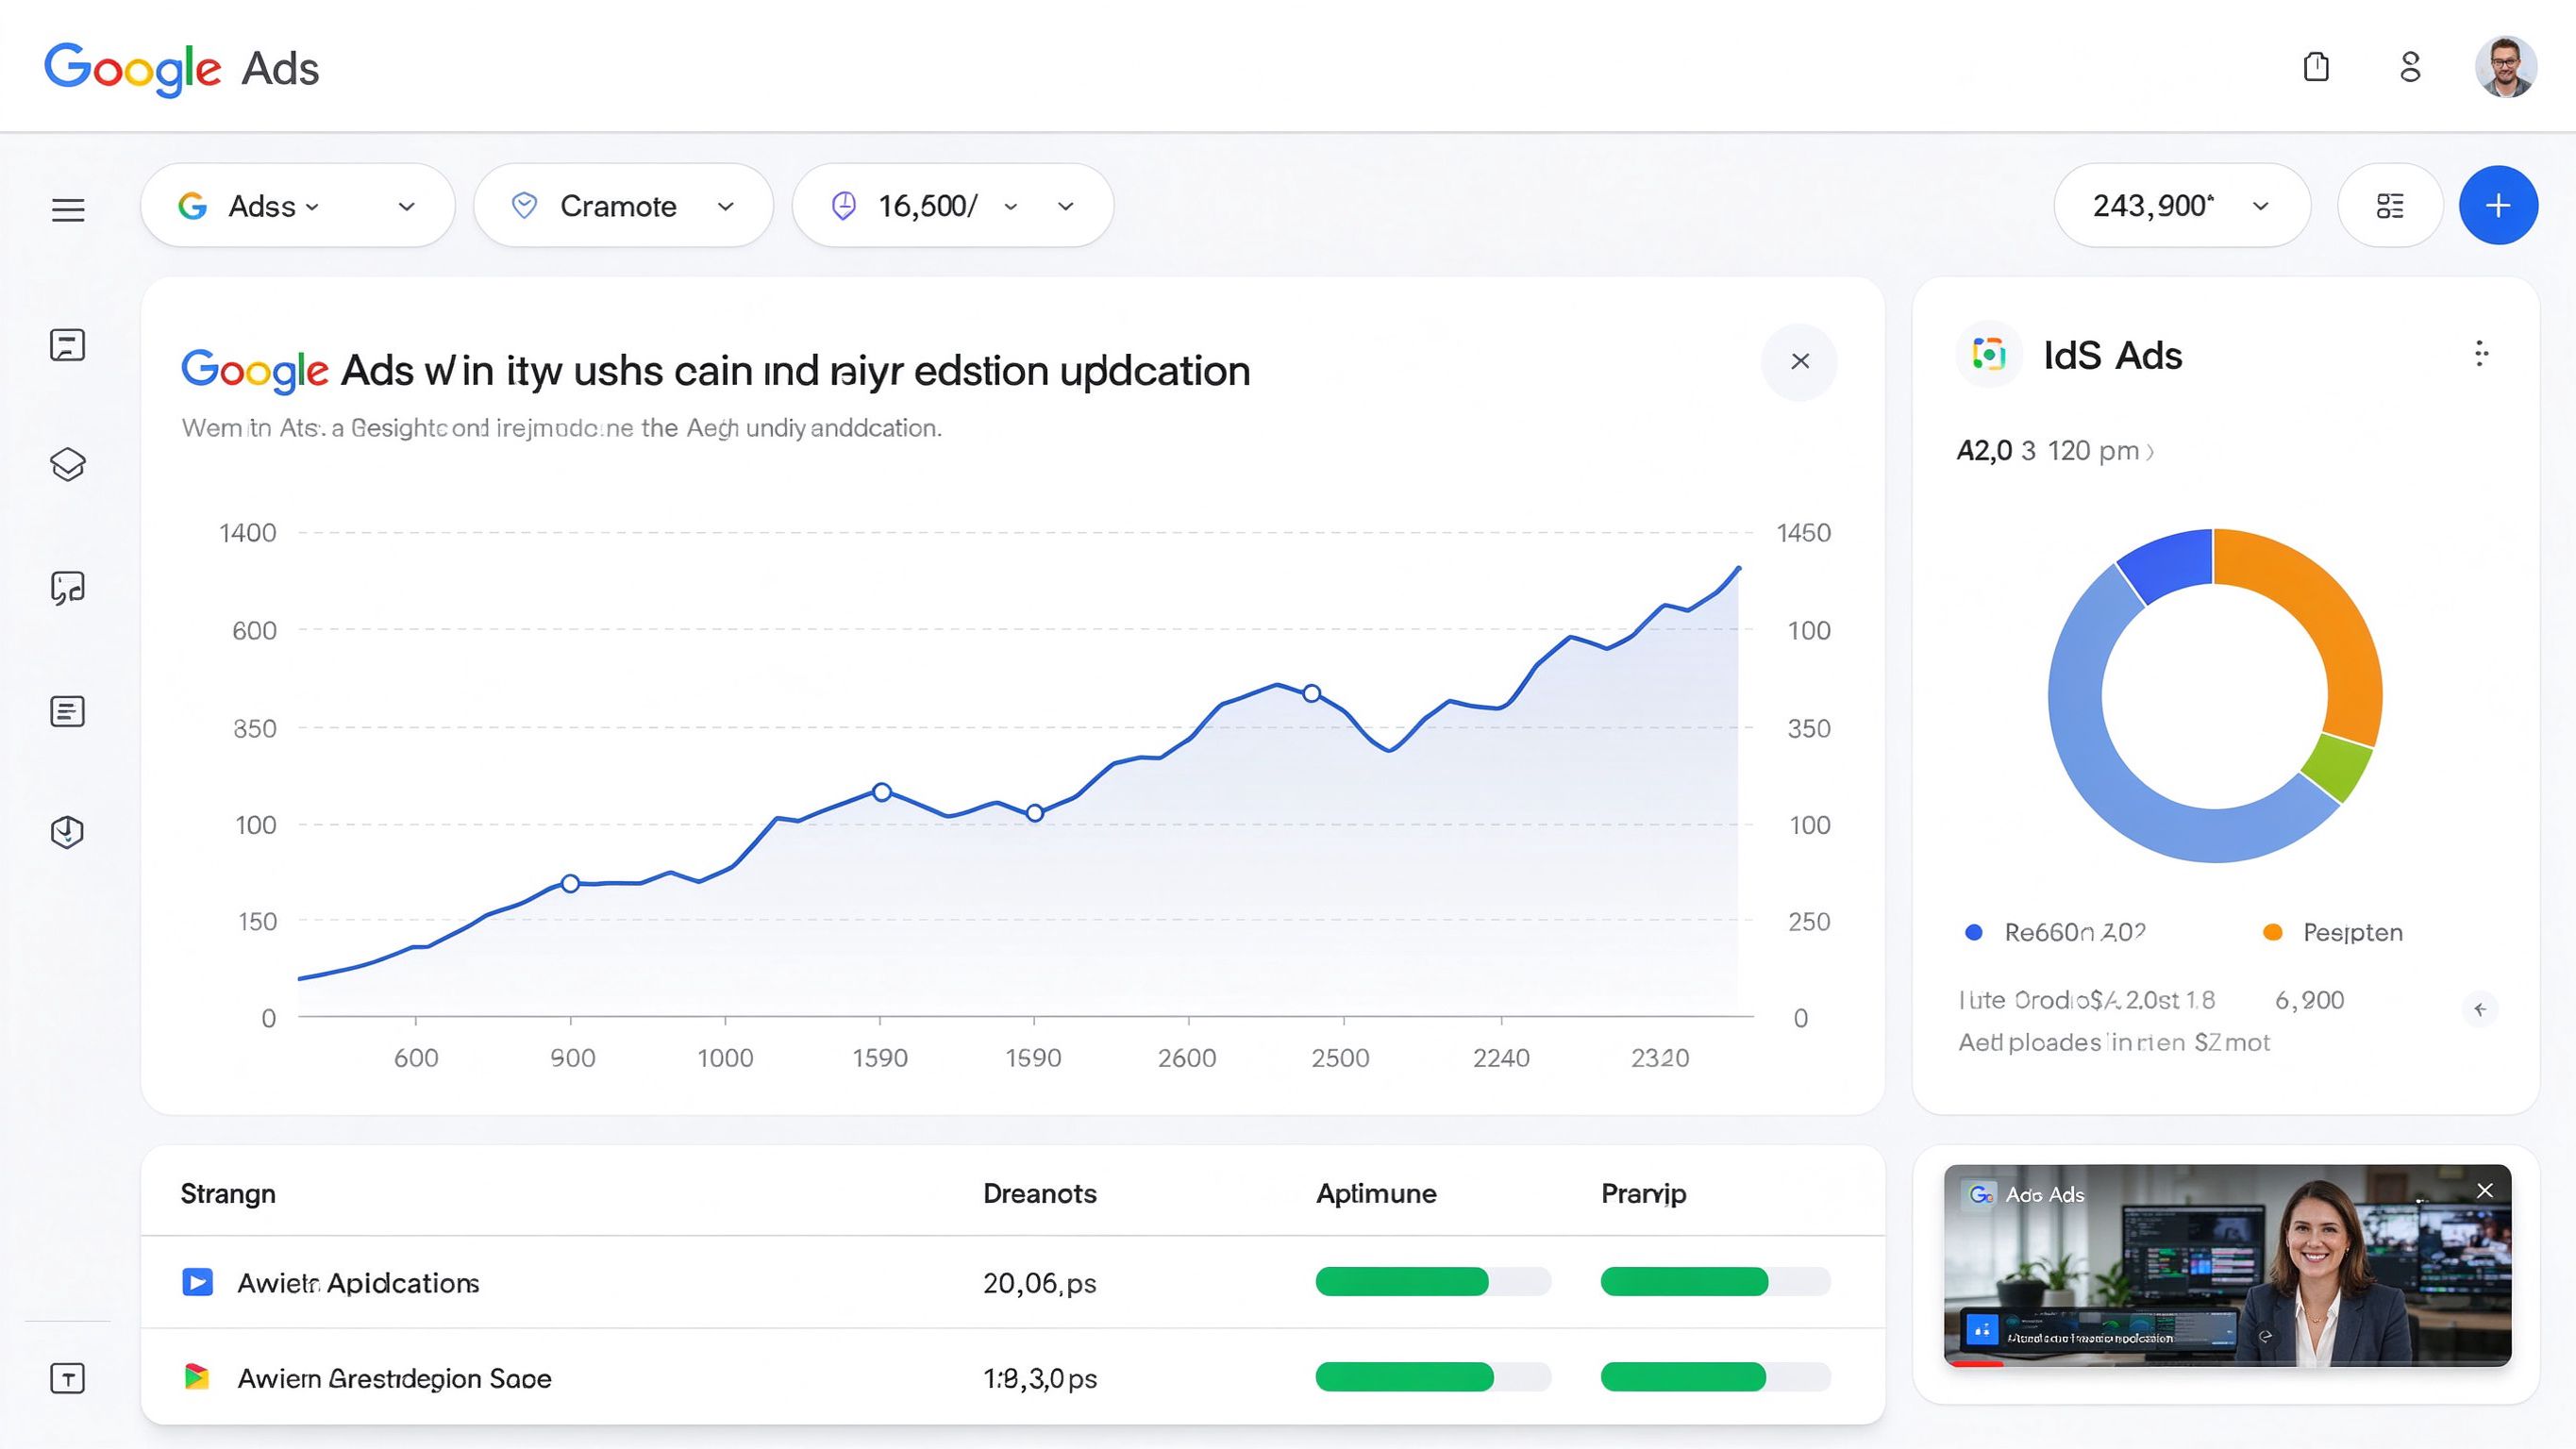Screen dimensions: 2576x1449
Task: Click the Aptimune bar for Awietr Apidcations
Action: pyautogui.click(x=1433, y=1281)
